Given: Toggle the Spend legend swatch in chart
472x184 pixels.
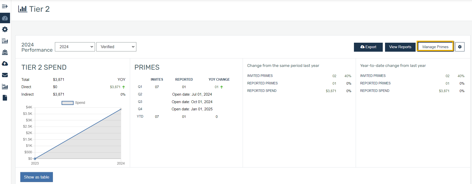Looking at the screenshot, I should tap(68, 103).
